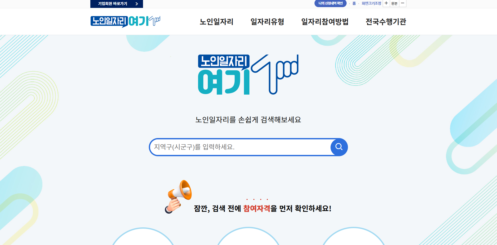Click the large center 노인일자리 여기 logo
This screenshot has height=245, width=497.
coord(248,75)
